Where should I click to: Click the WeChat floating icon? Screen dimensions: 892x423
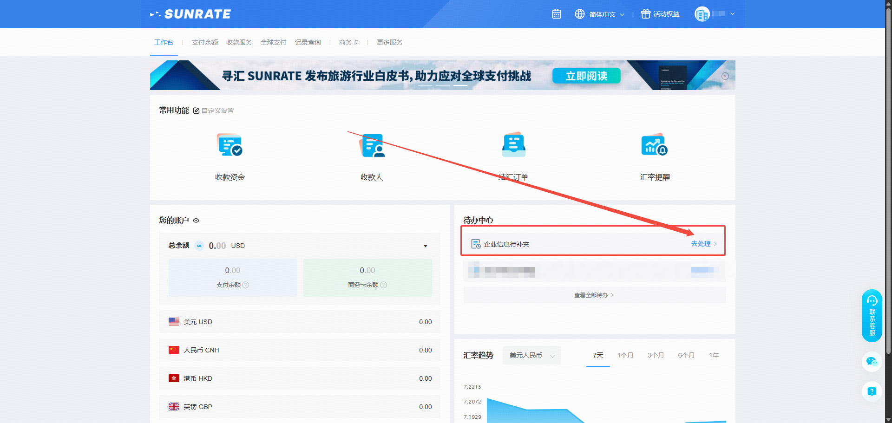click(872, 362)
